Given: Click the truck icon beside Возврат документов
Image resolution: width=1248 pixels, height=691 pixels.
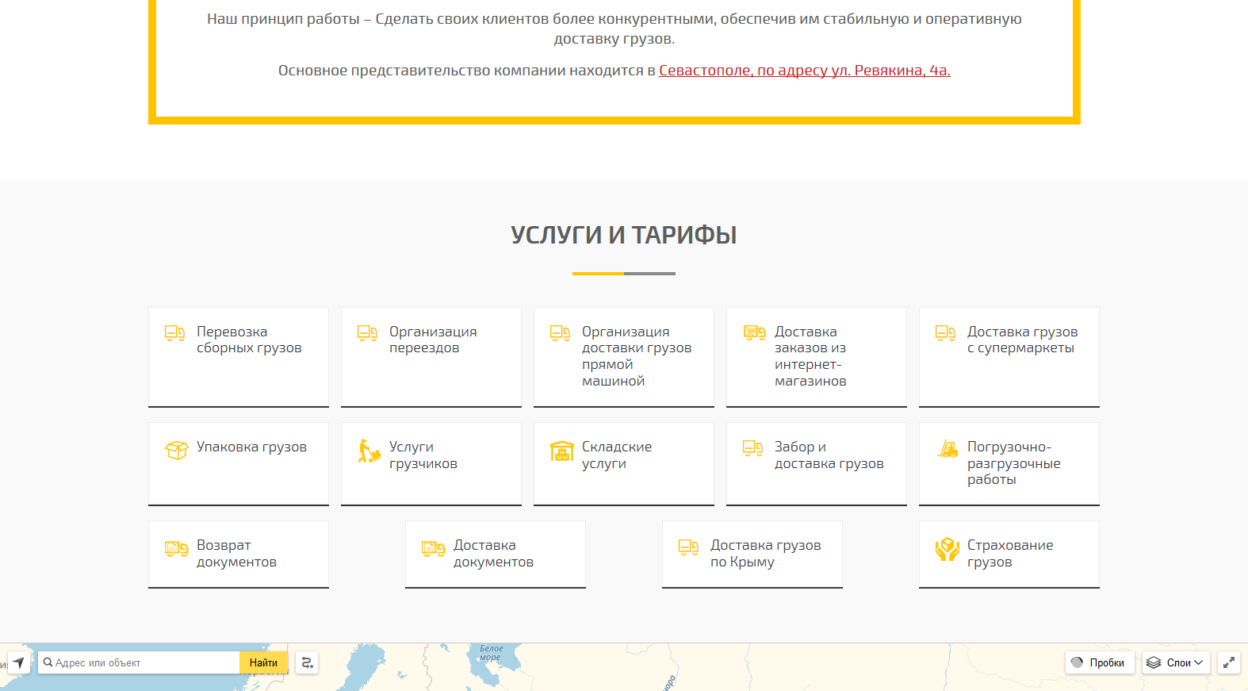Looking at the screenshot, I should (x=176, y=548).
